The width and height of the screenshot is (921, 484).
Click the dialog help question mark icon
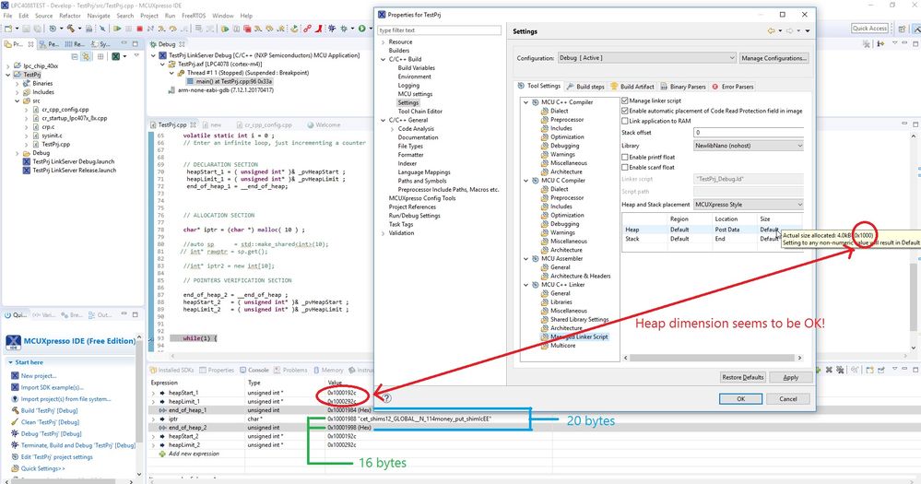(387, 397)
